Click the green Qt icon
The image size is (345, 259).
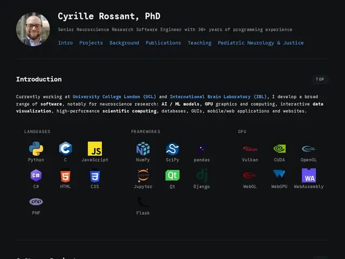click(172, 175)
